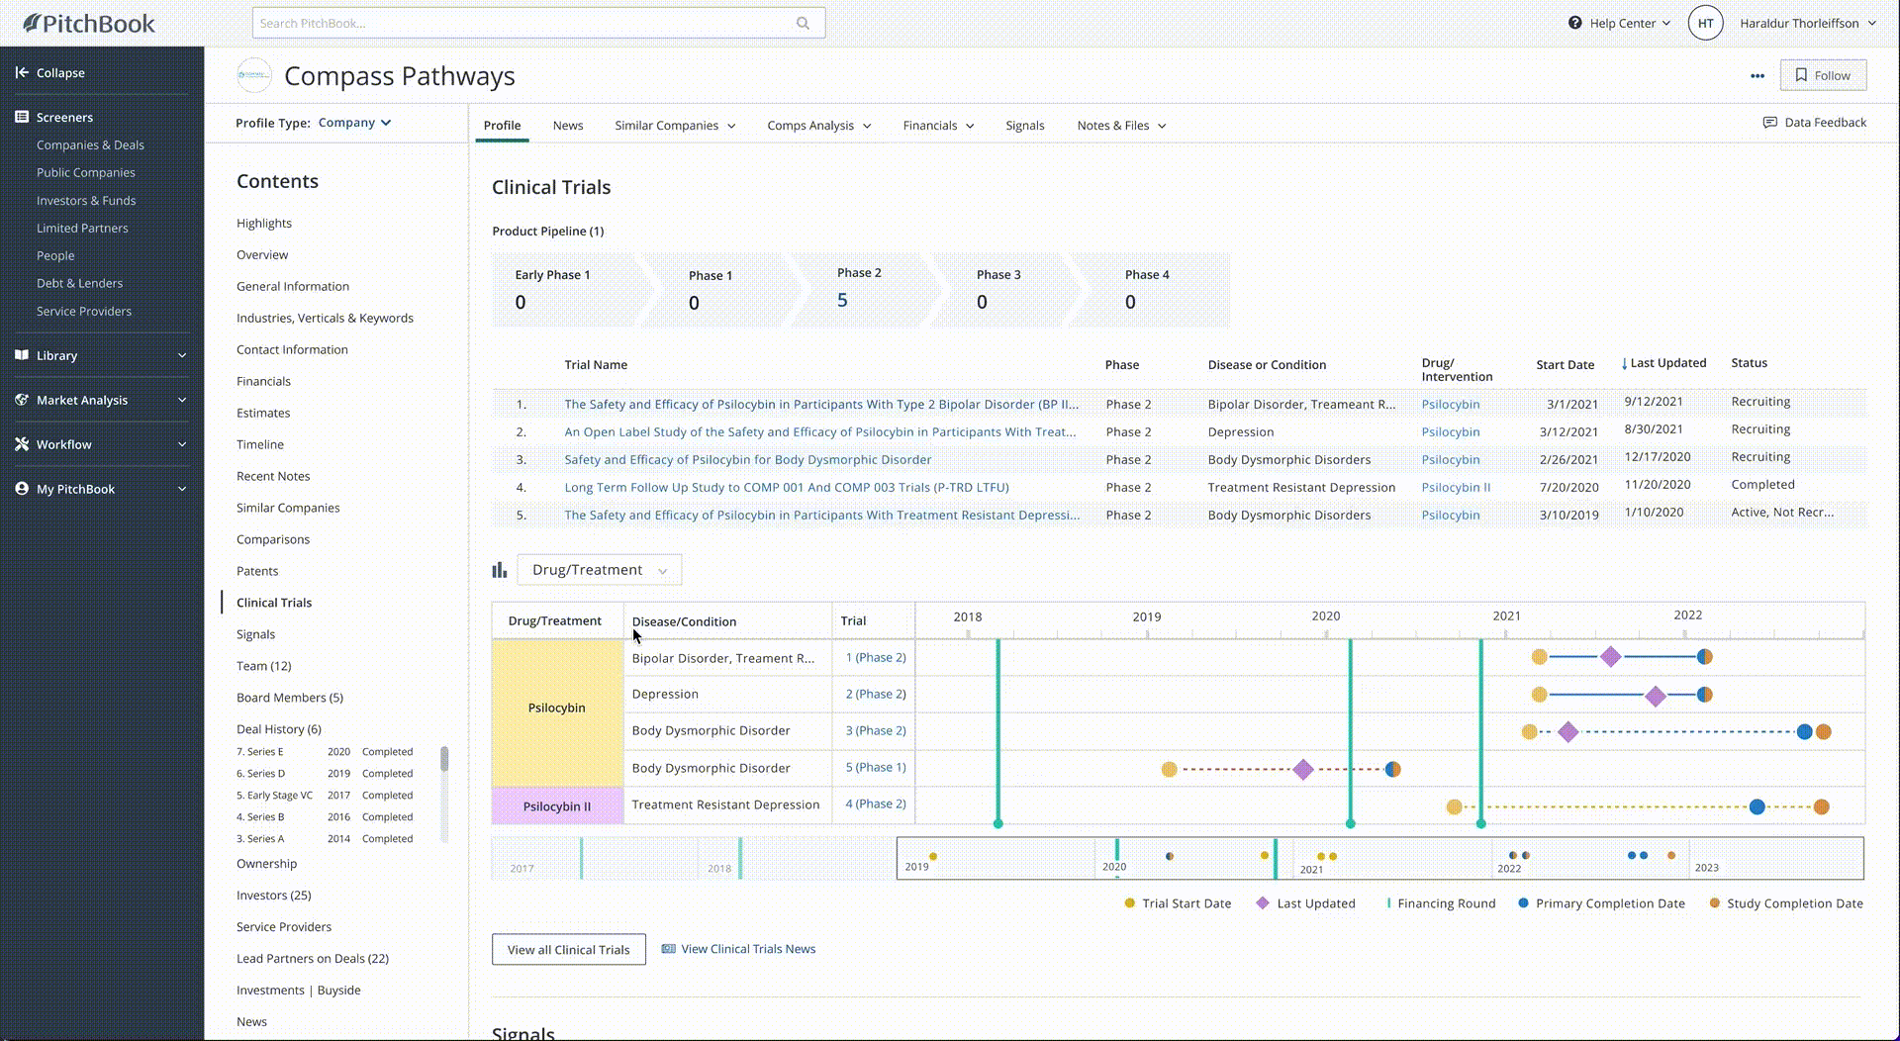Switch to the Signals tab
This screenshot has height=1041, width=1900.
tap(1025, 126)
